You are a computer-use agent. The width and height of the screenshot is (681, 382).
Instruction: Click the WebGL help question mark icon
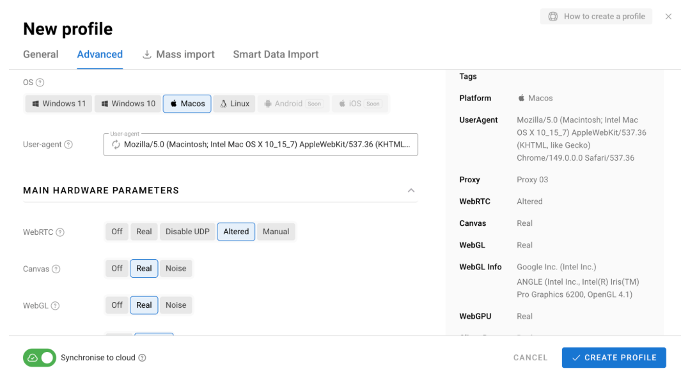(x=55, y=306)
